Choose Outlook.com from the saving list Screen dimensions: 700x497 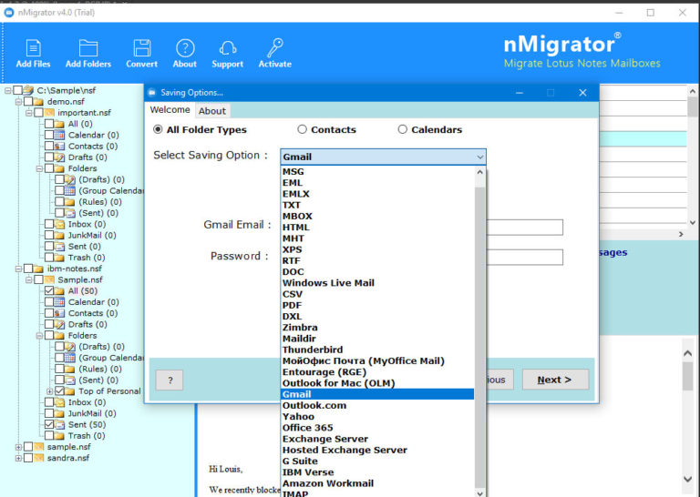click(377, 406)
